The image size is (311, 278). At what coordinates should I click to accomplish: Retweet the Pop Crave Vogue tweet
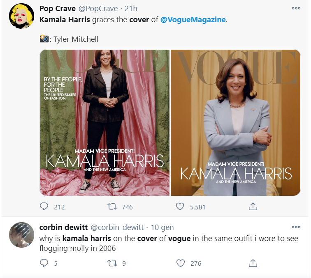[111, 207]
